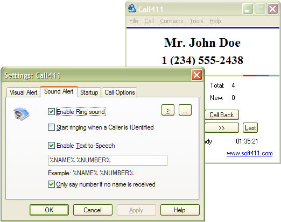Jump to the Last call
Image resolution: width=281 pixels, height=222 pixels.
pyautogui.click(x=250, y=128)
